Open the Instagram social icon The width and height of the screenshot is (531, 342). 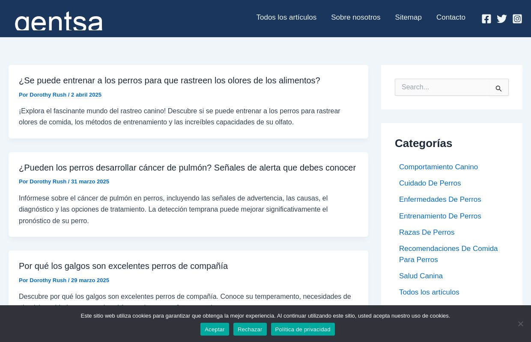(x=517, y=19)
